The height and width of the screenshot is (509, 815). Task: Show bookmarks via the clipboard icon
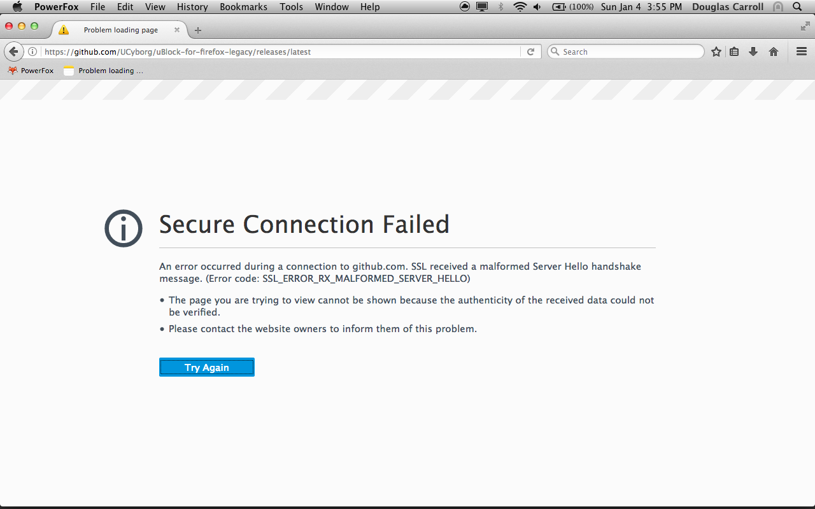[x=734, y=52]
